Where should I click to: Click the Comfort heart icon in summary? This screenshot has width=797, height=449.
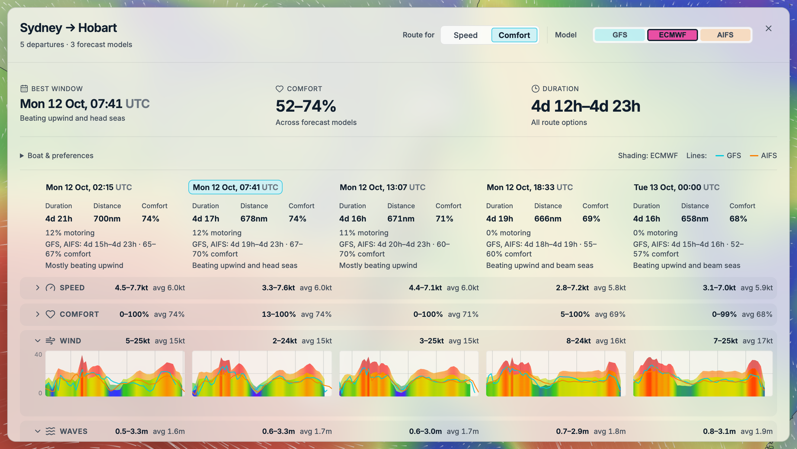[x=279, y=89]
